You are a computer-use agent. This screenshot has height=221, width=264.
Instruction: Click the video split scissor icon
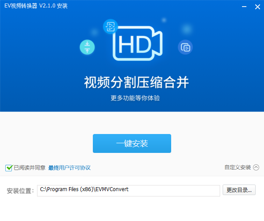coord(110,26)
